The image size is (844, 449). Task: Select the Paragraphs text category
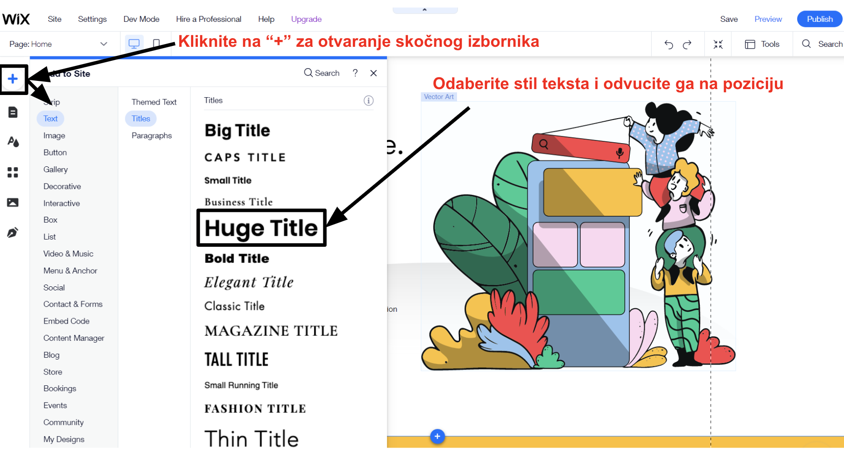151,135
